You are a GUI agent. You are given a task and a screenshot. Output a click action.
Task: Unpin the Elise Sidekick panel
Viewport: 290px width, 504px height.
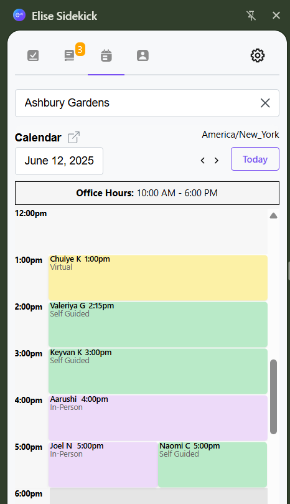pos(251,16)
